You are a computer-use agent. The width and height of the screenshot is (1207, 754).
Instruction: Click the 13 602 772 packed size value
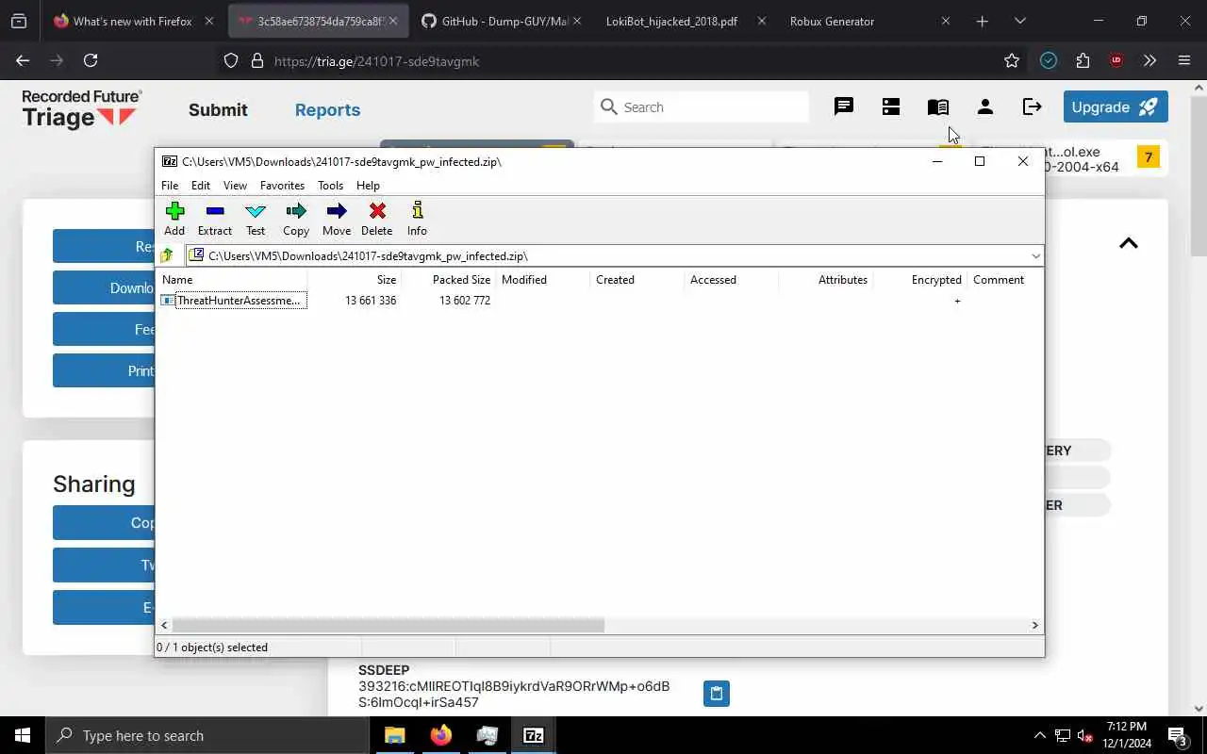point(465,301)
